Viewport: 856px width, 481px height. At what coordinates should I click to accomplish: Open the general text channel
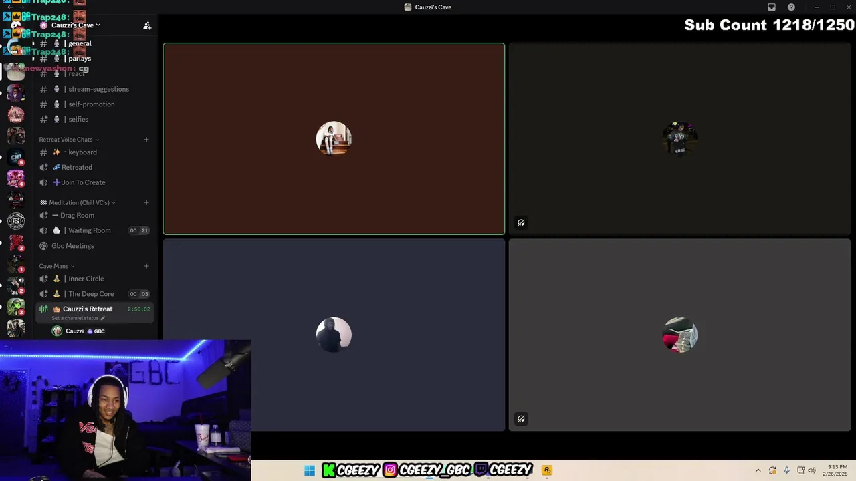pos(94,43)
